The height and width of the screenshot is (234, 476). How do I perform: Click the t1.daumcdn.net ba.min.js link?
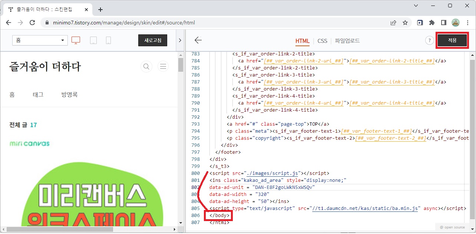point(365,208)
